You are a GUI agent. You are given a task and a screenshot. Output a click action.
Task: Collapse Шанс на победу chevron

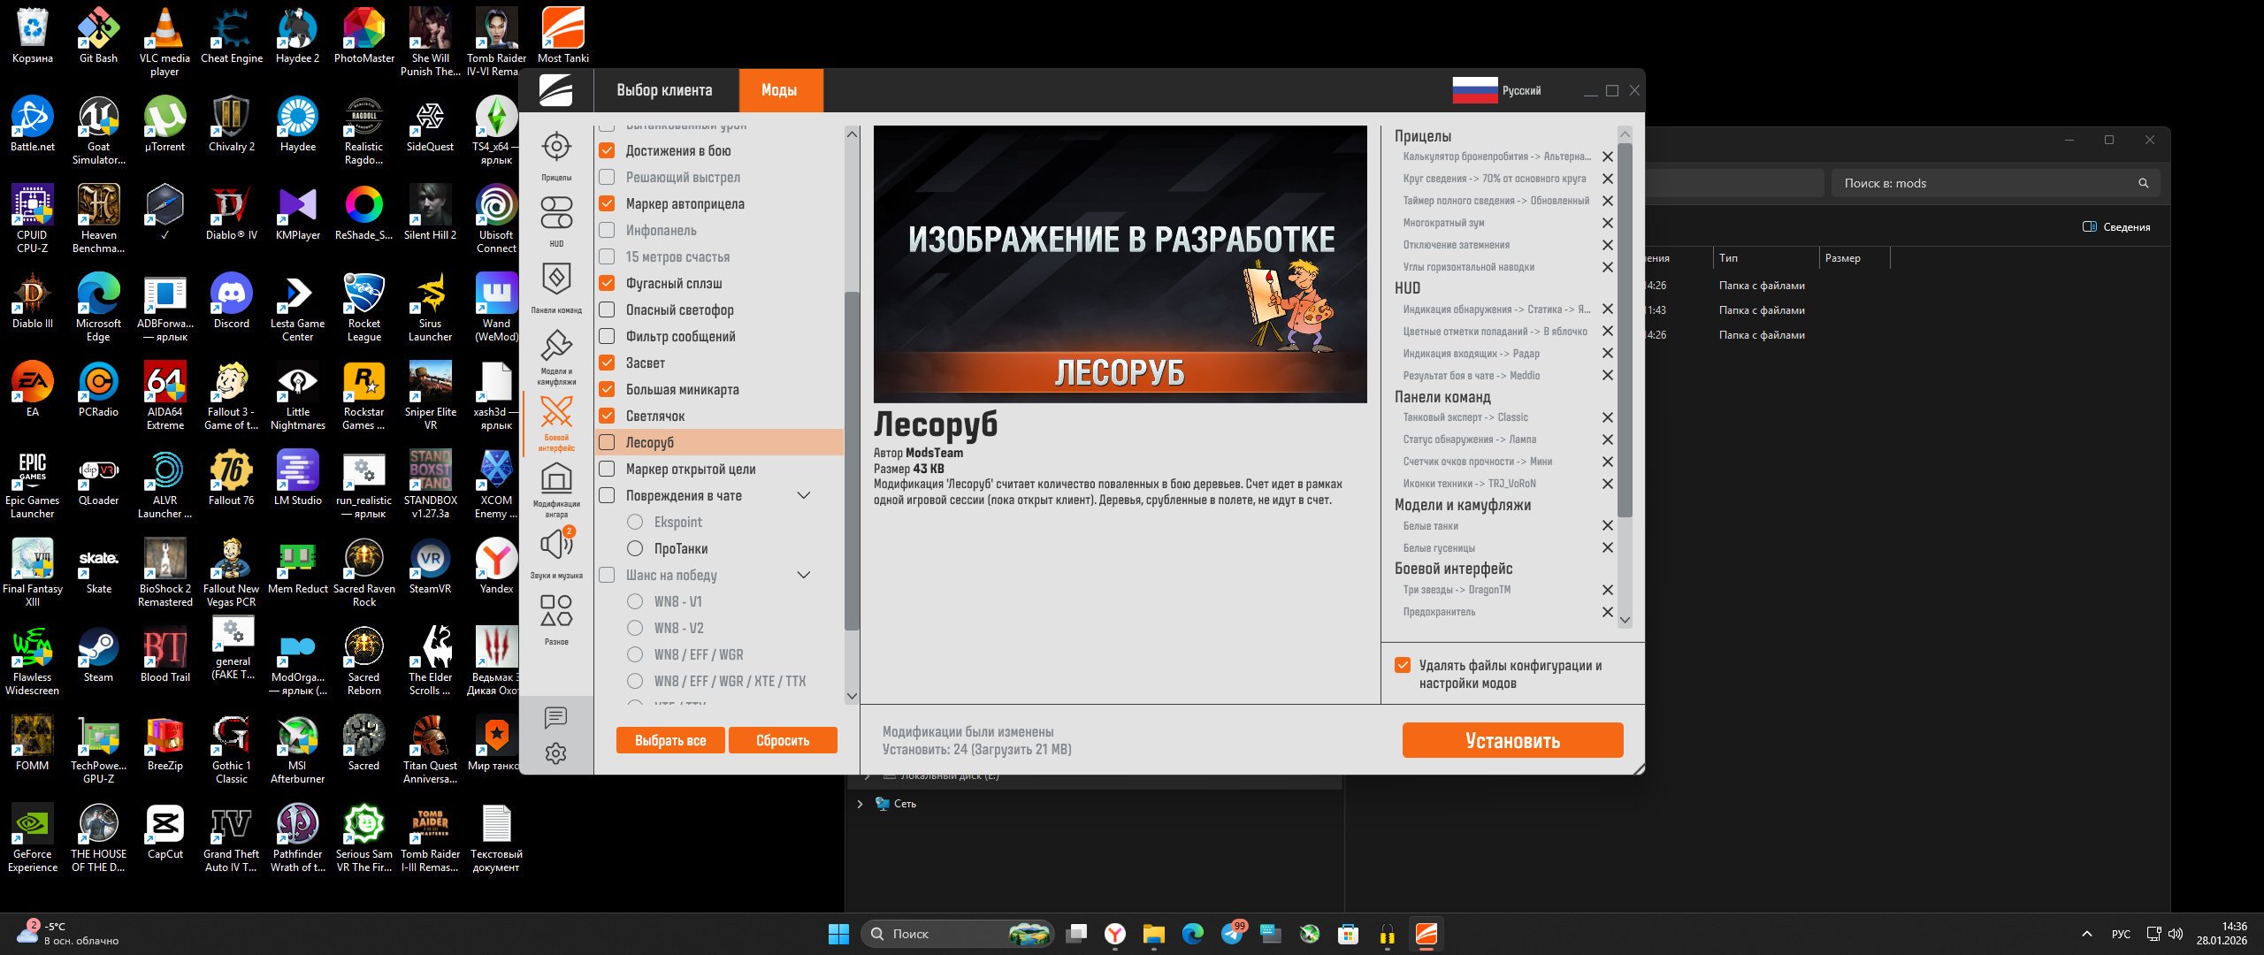[804, 575]
